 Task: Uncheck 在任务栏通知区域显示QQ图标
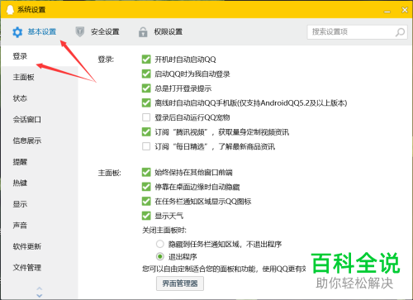146,201
